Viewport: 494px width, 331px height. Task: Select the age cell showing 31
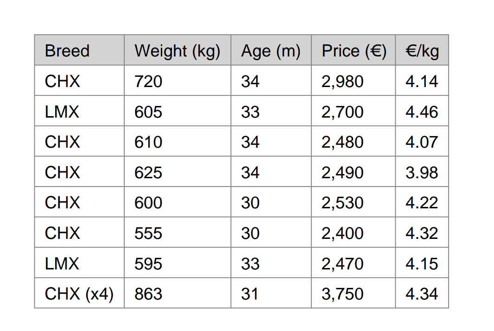click(x=271, y=293)
